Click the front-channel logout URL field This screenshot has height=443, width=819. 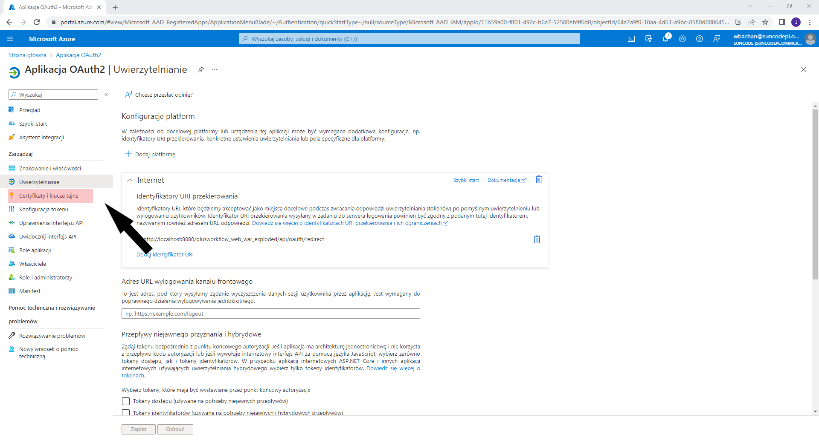tap(271, 314)
